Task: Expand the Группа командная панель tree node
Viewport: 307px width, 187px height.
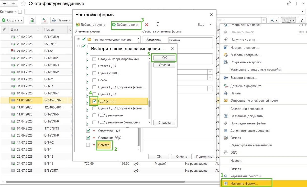Action: pos(78,39)
